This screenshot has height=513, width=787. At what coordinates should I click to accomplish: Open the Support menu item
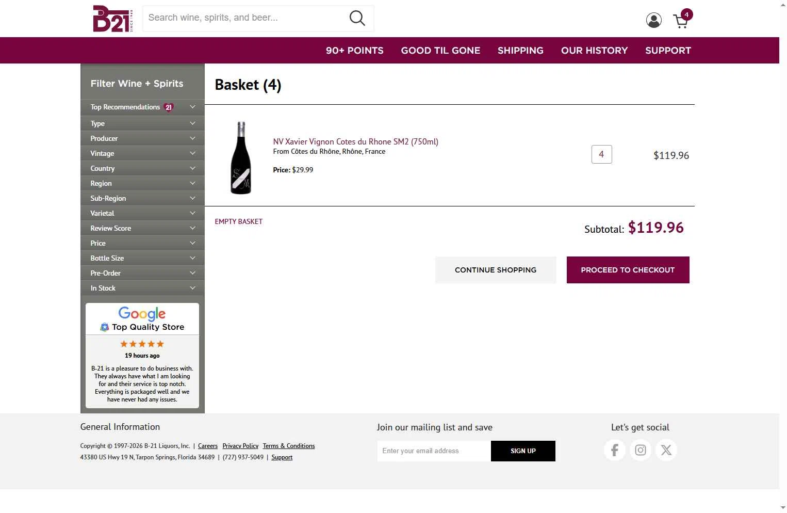(x=668, y=51)
